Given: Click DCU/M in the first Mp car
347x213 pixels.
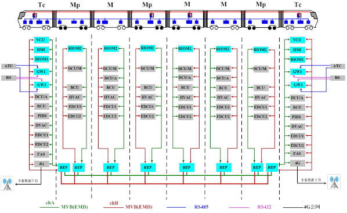Looking at the screenshot, I should [x=75, y=68].
